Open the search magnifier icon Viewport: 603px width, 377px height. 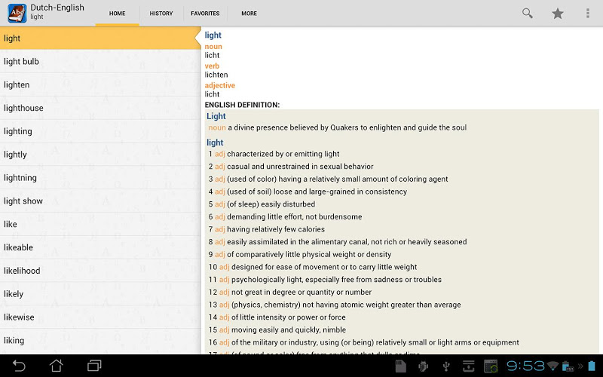pyautogui.click(x=528, y=13)
